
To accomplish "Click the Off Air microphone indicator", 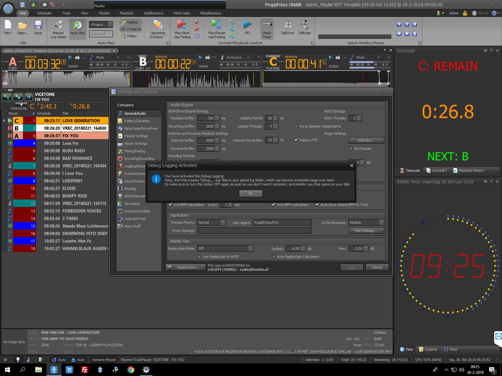I will (474, 13).
